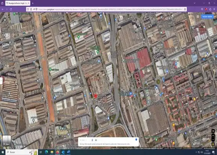This screenshot has width=217, height=155.
Task: Open File Explorer from the taskbar
Action: [x=52, y=152]
